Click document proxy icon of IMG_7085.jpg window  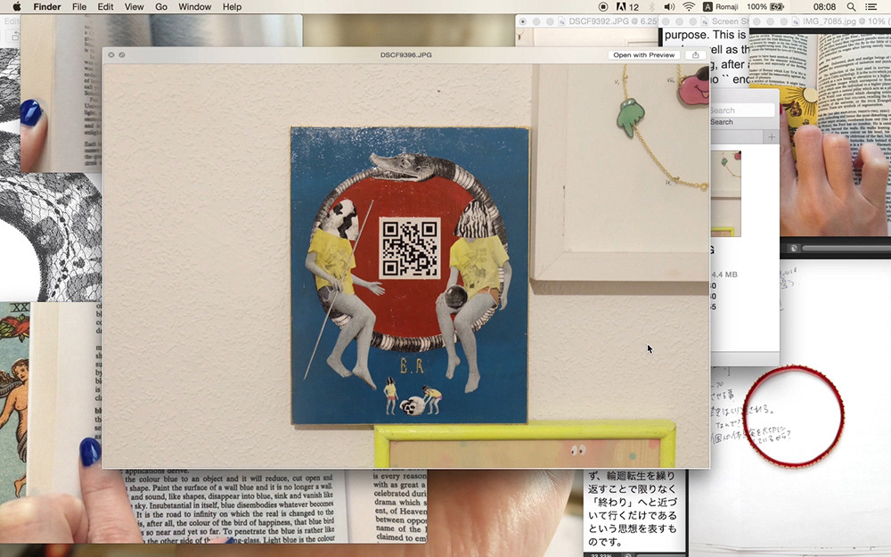pos(795,21)
